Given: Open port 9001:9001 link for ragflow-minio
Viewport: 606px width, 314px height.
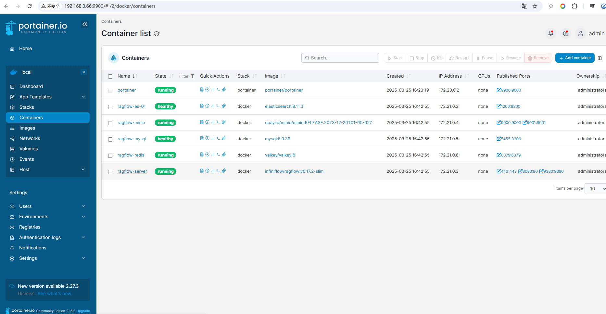Looking at the screenshot, I should [534, 122].
